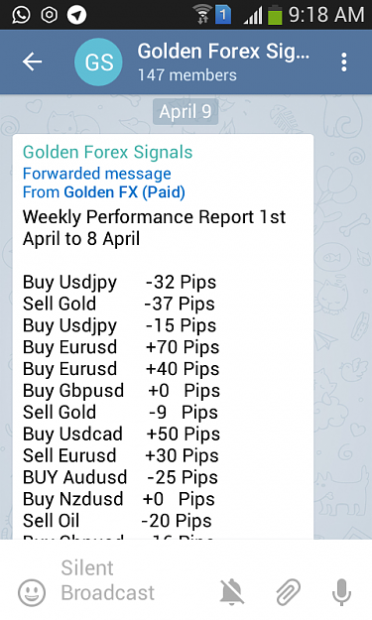
Task: Open the GS channel avatar
Action: (98, 62)
